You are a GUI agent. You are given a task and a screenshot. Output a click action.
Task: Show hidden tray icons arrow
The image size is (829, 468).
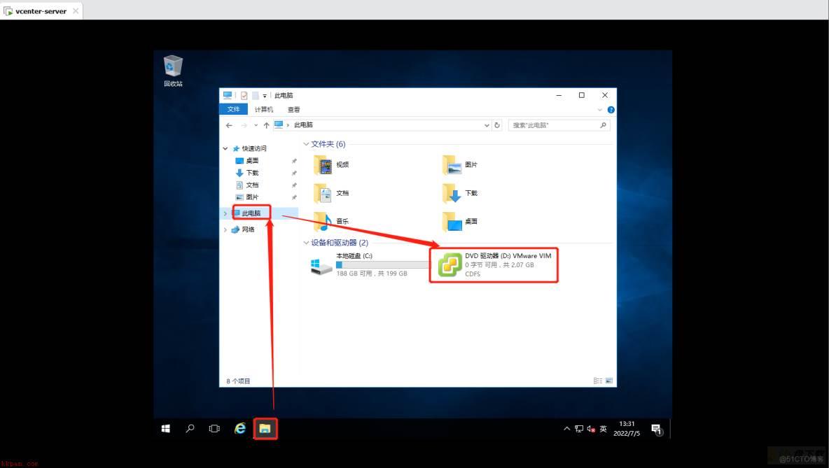click(566, 429)
